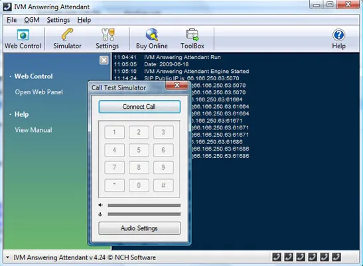
Task: Click the Open Web Panel link
Action: [x=39, y=92]
